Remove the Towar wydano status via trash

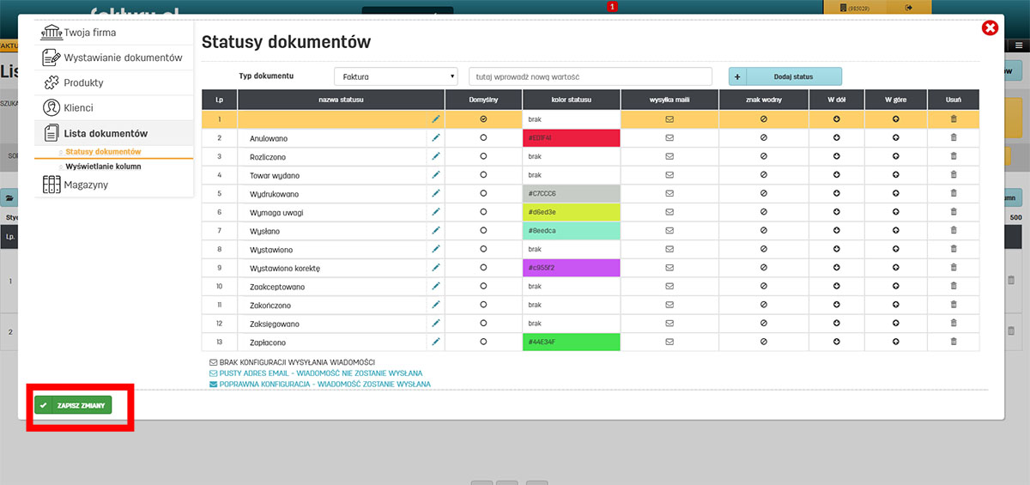click(953, 175)
